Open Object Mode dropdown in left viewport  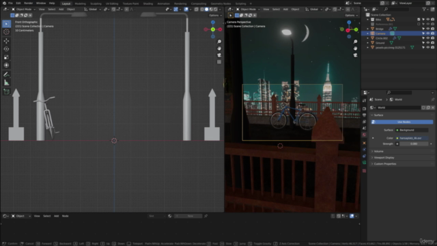pos(23,9)
